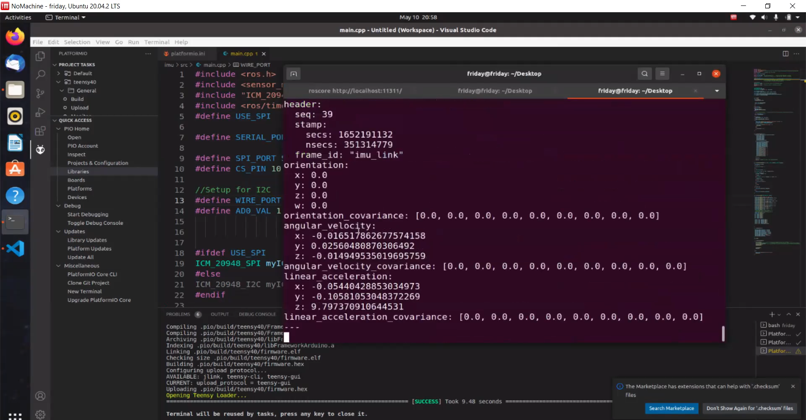Click Don't Show Again for .checksum files
Screen dimensions: 806x420
point(749,408)
